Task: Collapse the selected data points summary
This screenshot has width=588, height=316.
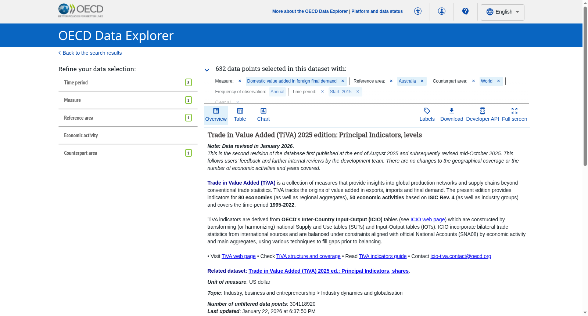Action: pyautogui.click(x=207, y=70)
